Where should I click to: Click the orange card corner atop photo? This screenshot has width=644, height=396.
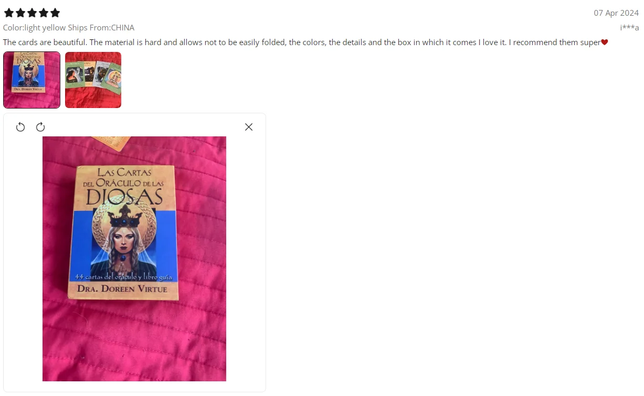pos(112,143)
